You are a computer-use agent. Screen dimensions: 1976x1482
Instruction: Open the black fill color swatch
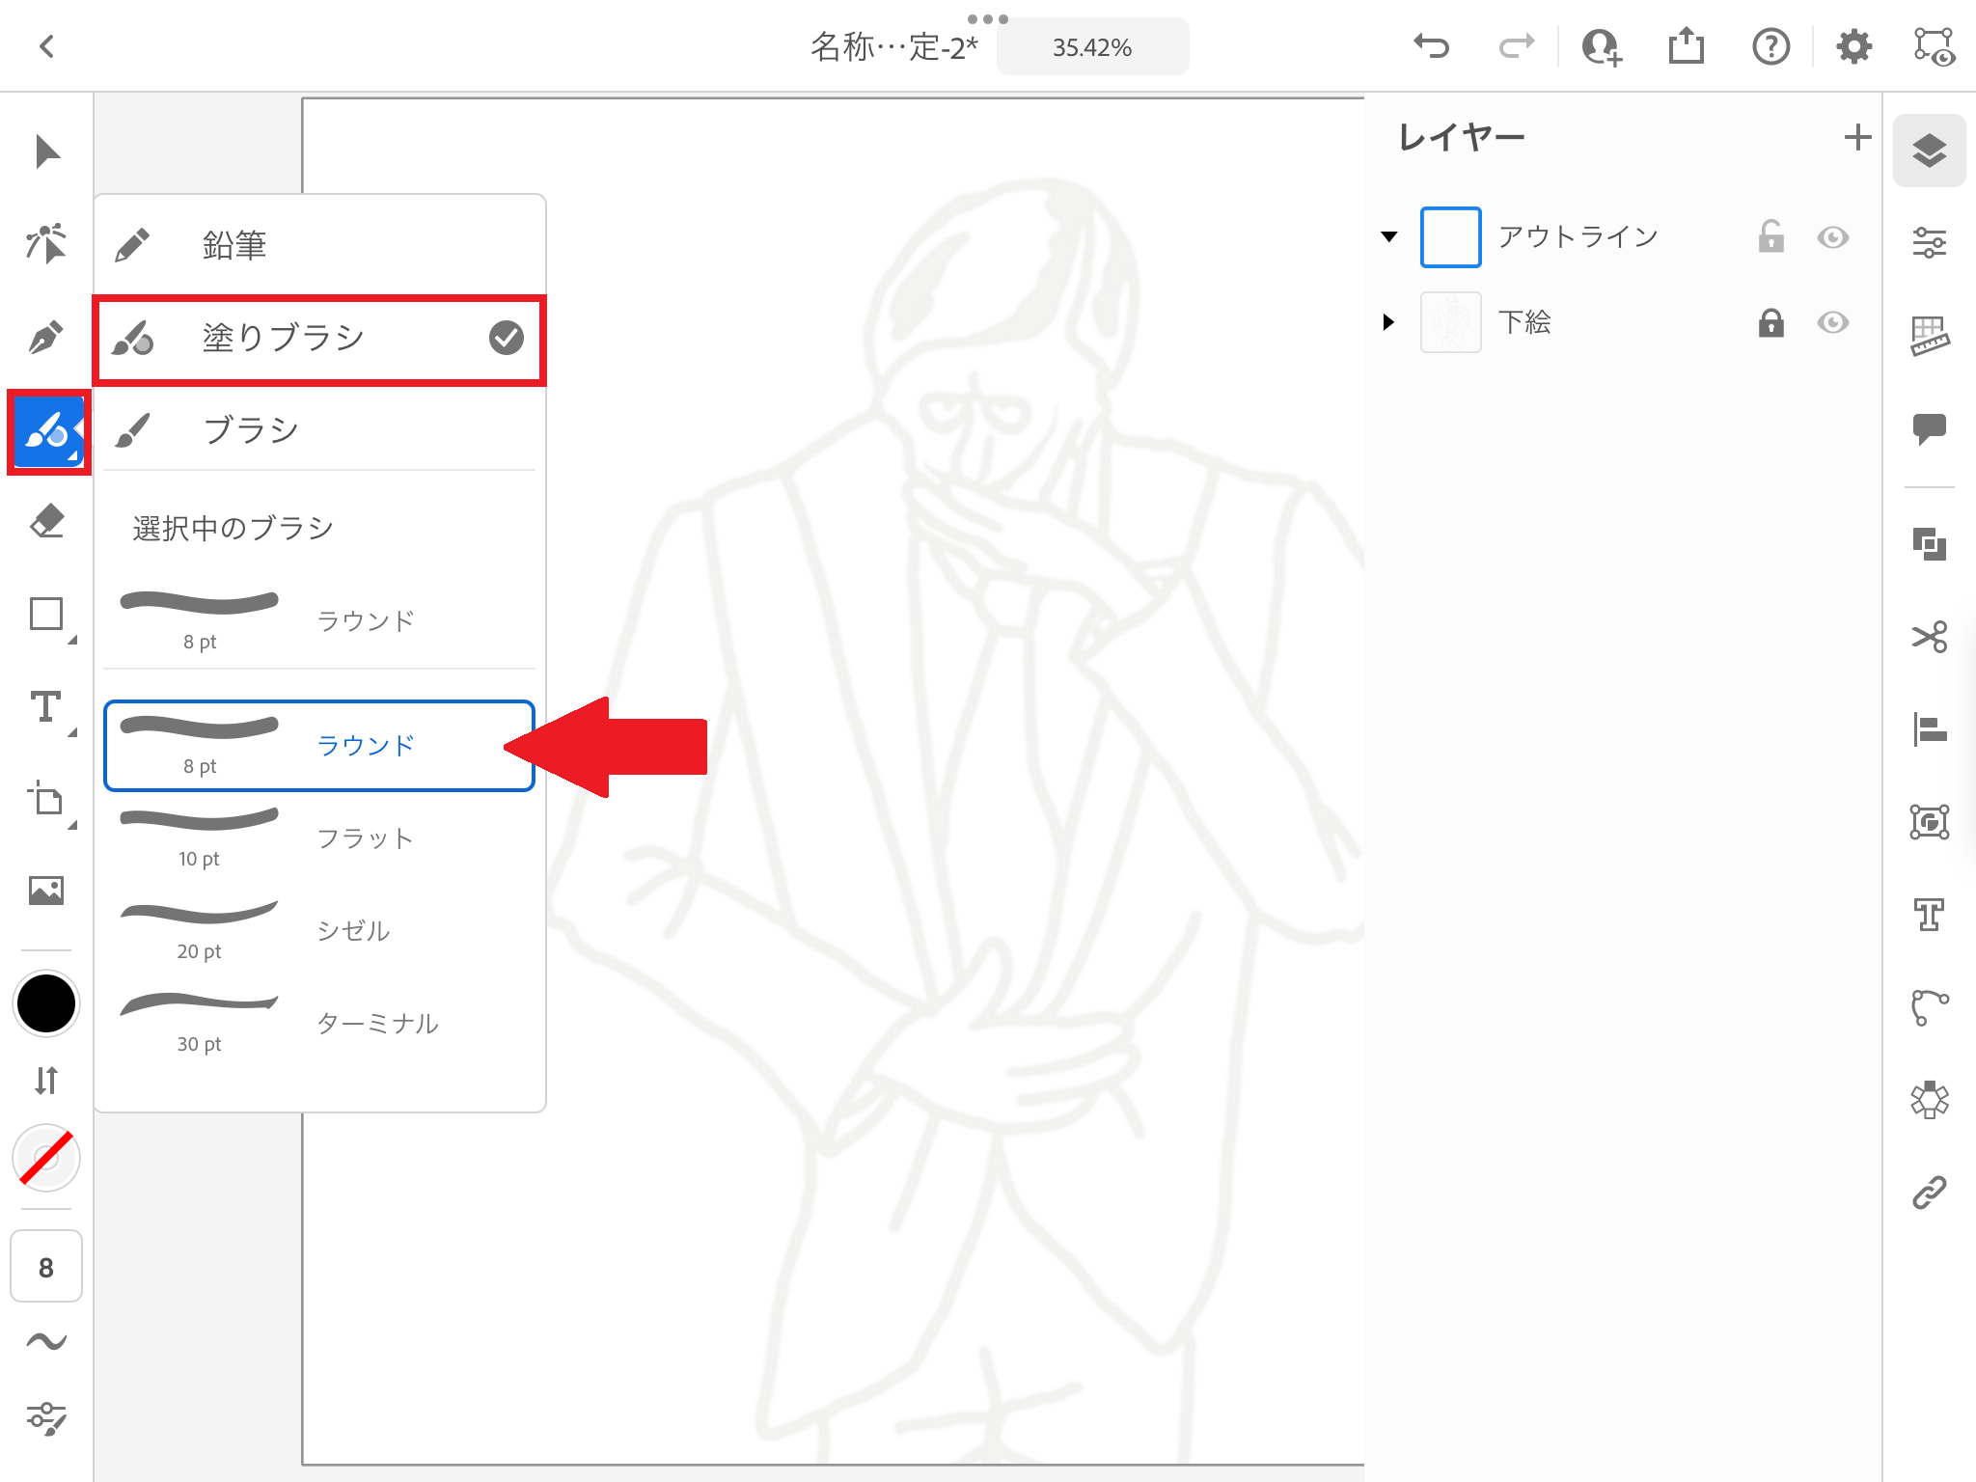[x=46, y=1003]
